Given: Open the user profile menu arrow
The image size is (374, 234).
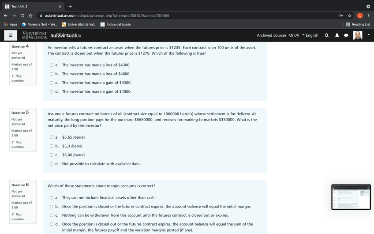Looking at the screenshot, I should point(368,35).
